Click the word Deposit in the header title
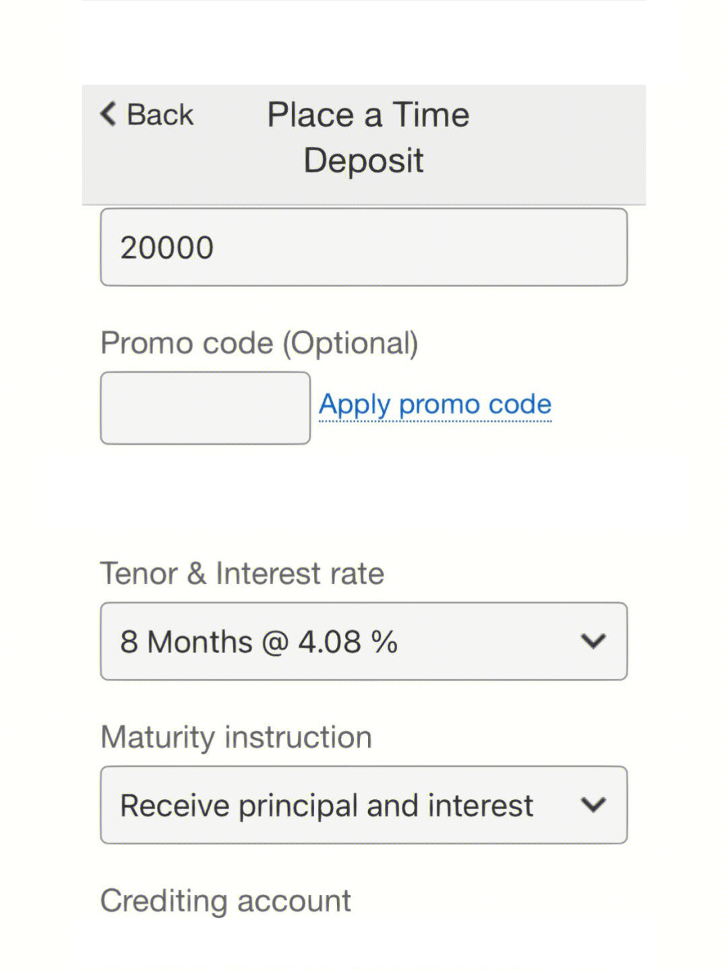Screen dimensions: 728x971 pos(363,160)
